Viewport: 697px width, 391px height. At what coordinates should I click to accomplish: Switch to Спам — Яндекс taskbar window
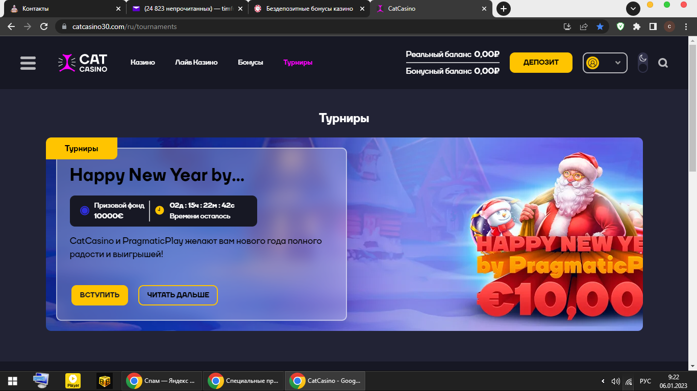coord(162,381)
